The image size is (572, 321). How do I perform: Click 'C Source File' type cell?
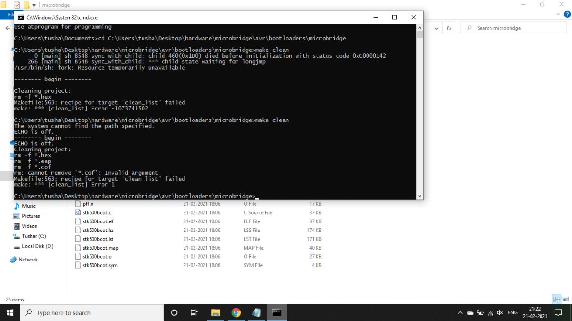(258, 212)
